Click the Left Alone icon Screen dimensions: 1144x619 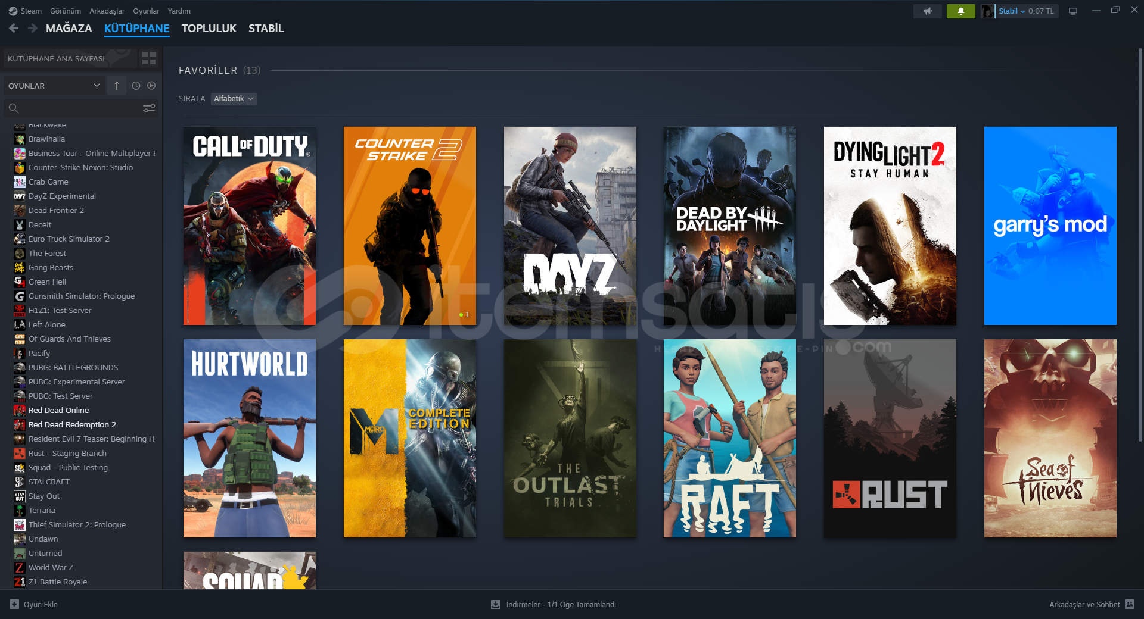(20, 324)
